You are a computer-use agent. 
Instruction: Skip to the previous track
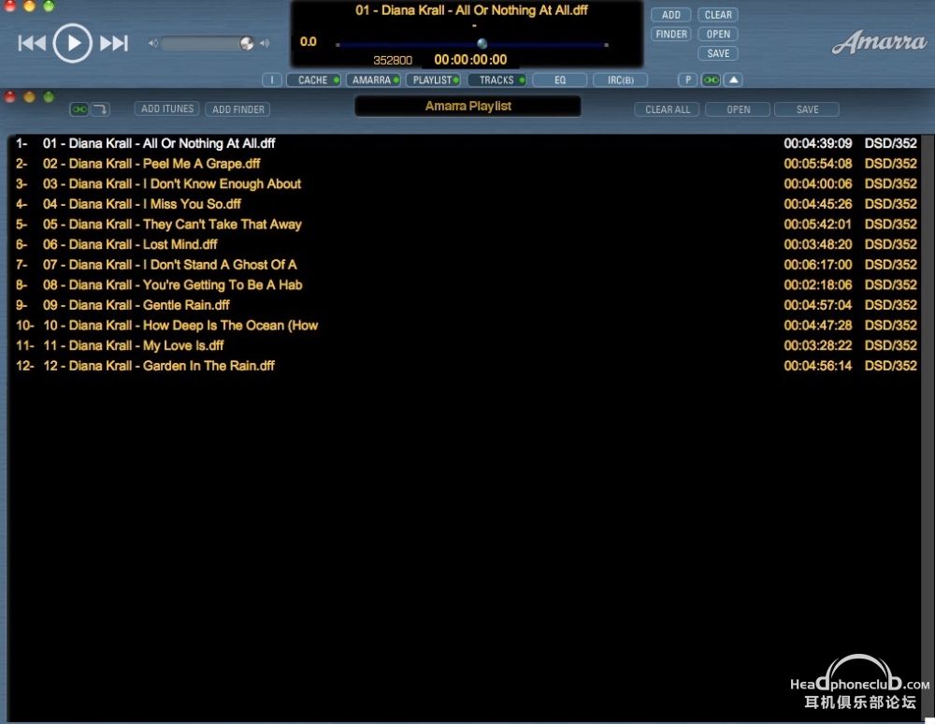pos(32,43)
